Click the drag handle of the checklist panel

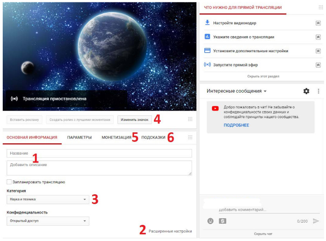point(321,7)
